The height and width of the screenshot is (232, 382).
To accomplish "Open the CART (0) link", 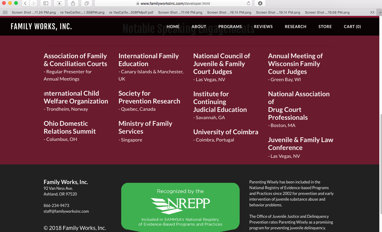I will click(352, 27).
